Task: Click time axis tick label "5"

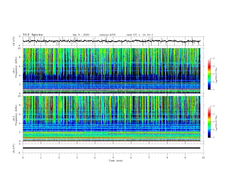Action: point(113,158)
